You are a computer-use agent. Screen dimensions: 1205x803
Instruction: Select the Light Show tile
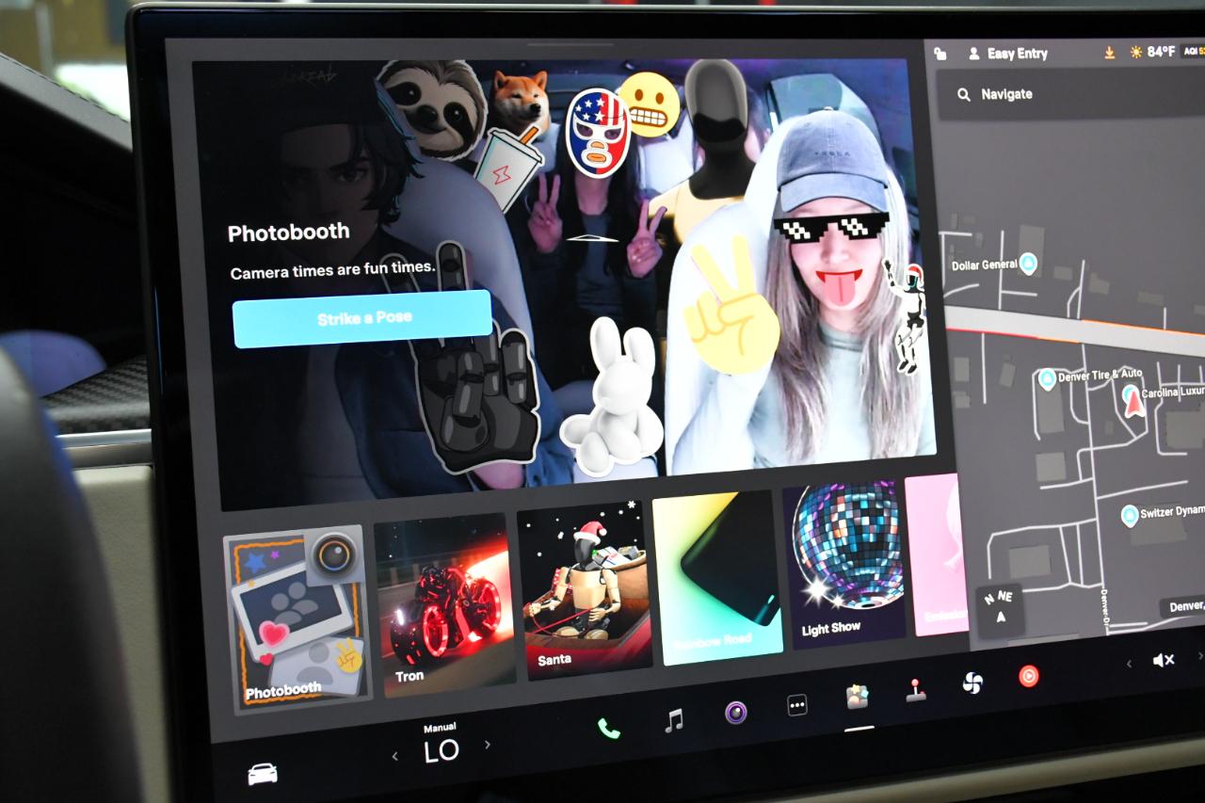click(843, 565)
